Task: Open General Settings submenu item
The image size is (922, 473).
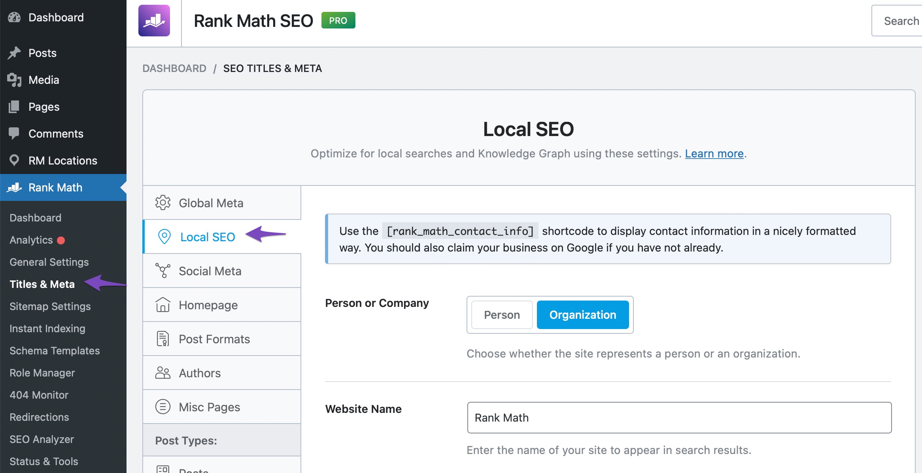Action: tap(49, 262)
